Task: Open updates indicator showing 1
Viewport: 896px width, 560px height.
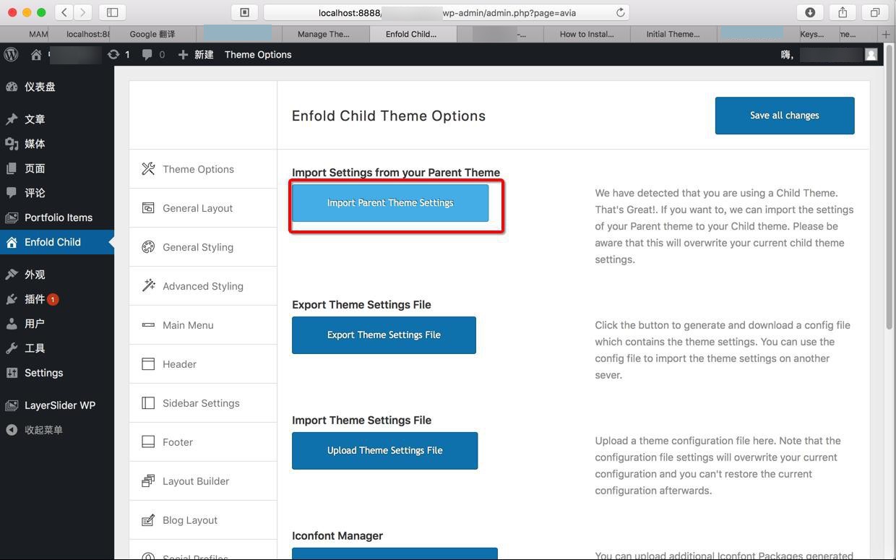Action: click(x=119, y=54)
